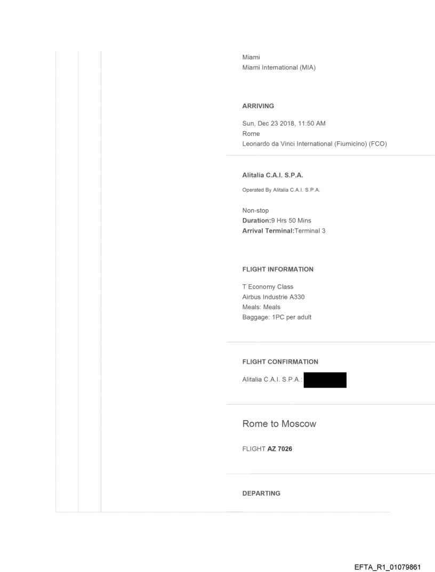Select the FLIGHT INFORMATION heading
The height and width of the screenshot is (572, 435).
[x=278, y=269]
